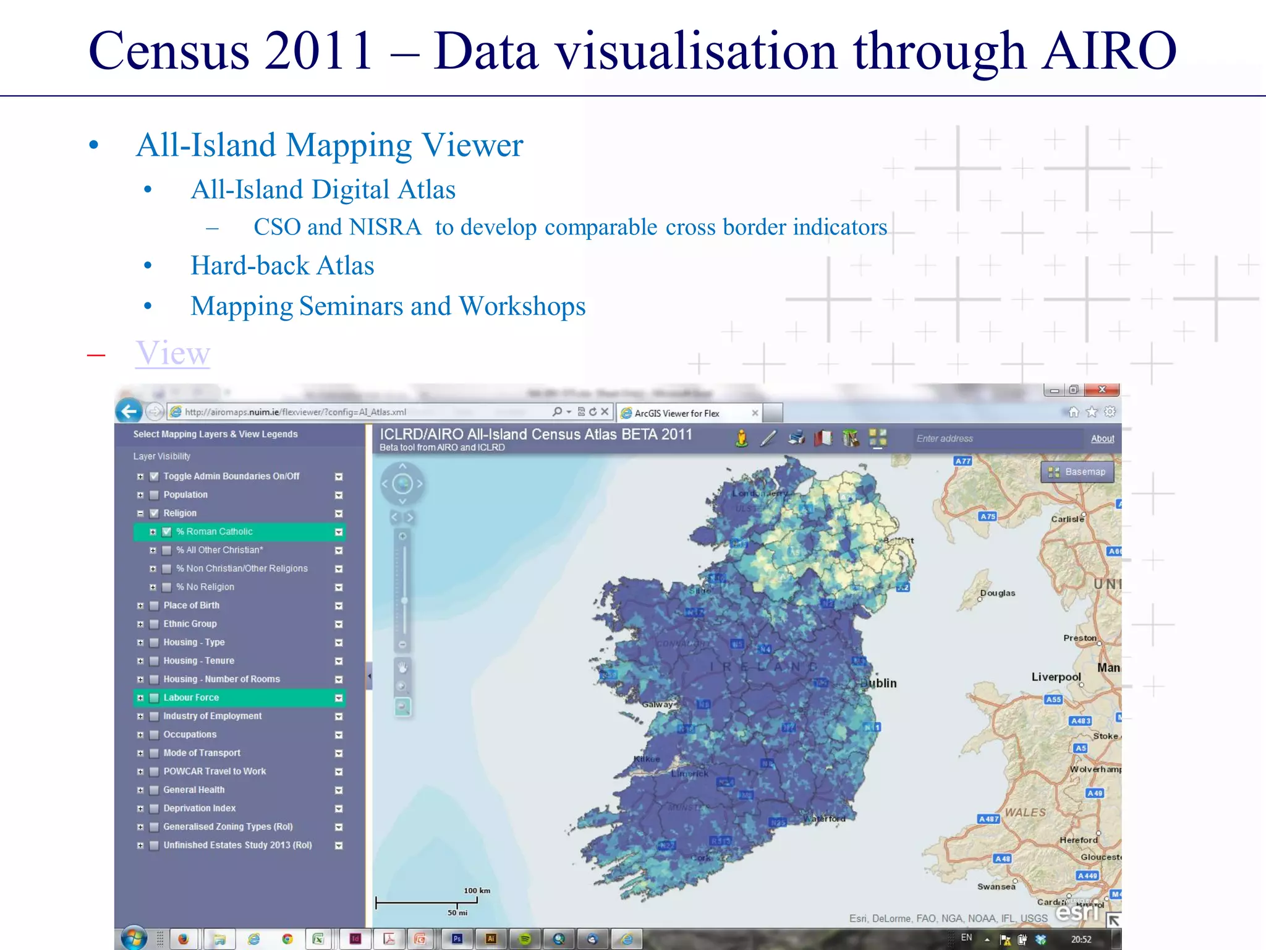The width and height of the screenshot is (1266, 950).
Task: Open the red bookmarks book icon
Action: tap(823, 439)
